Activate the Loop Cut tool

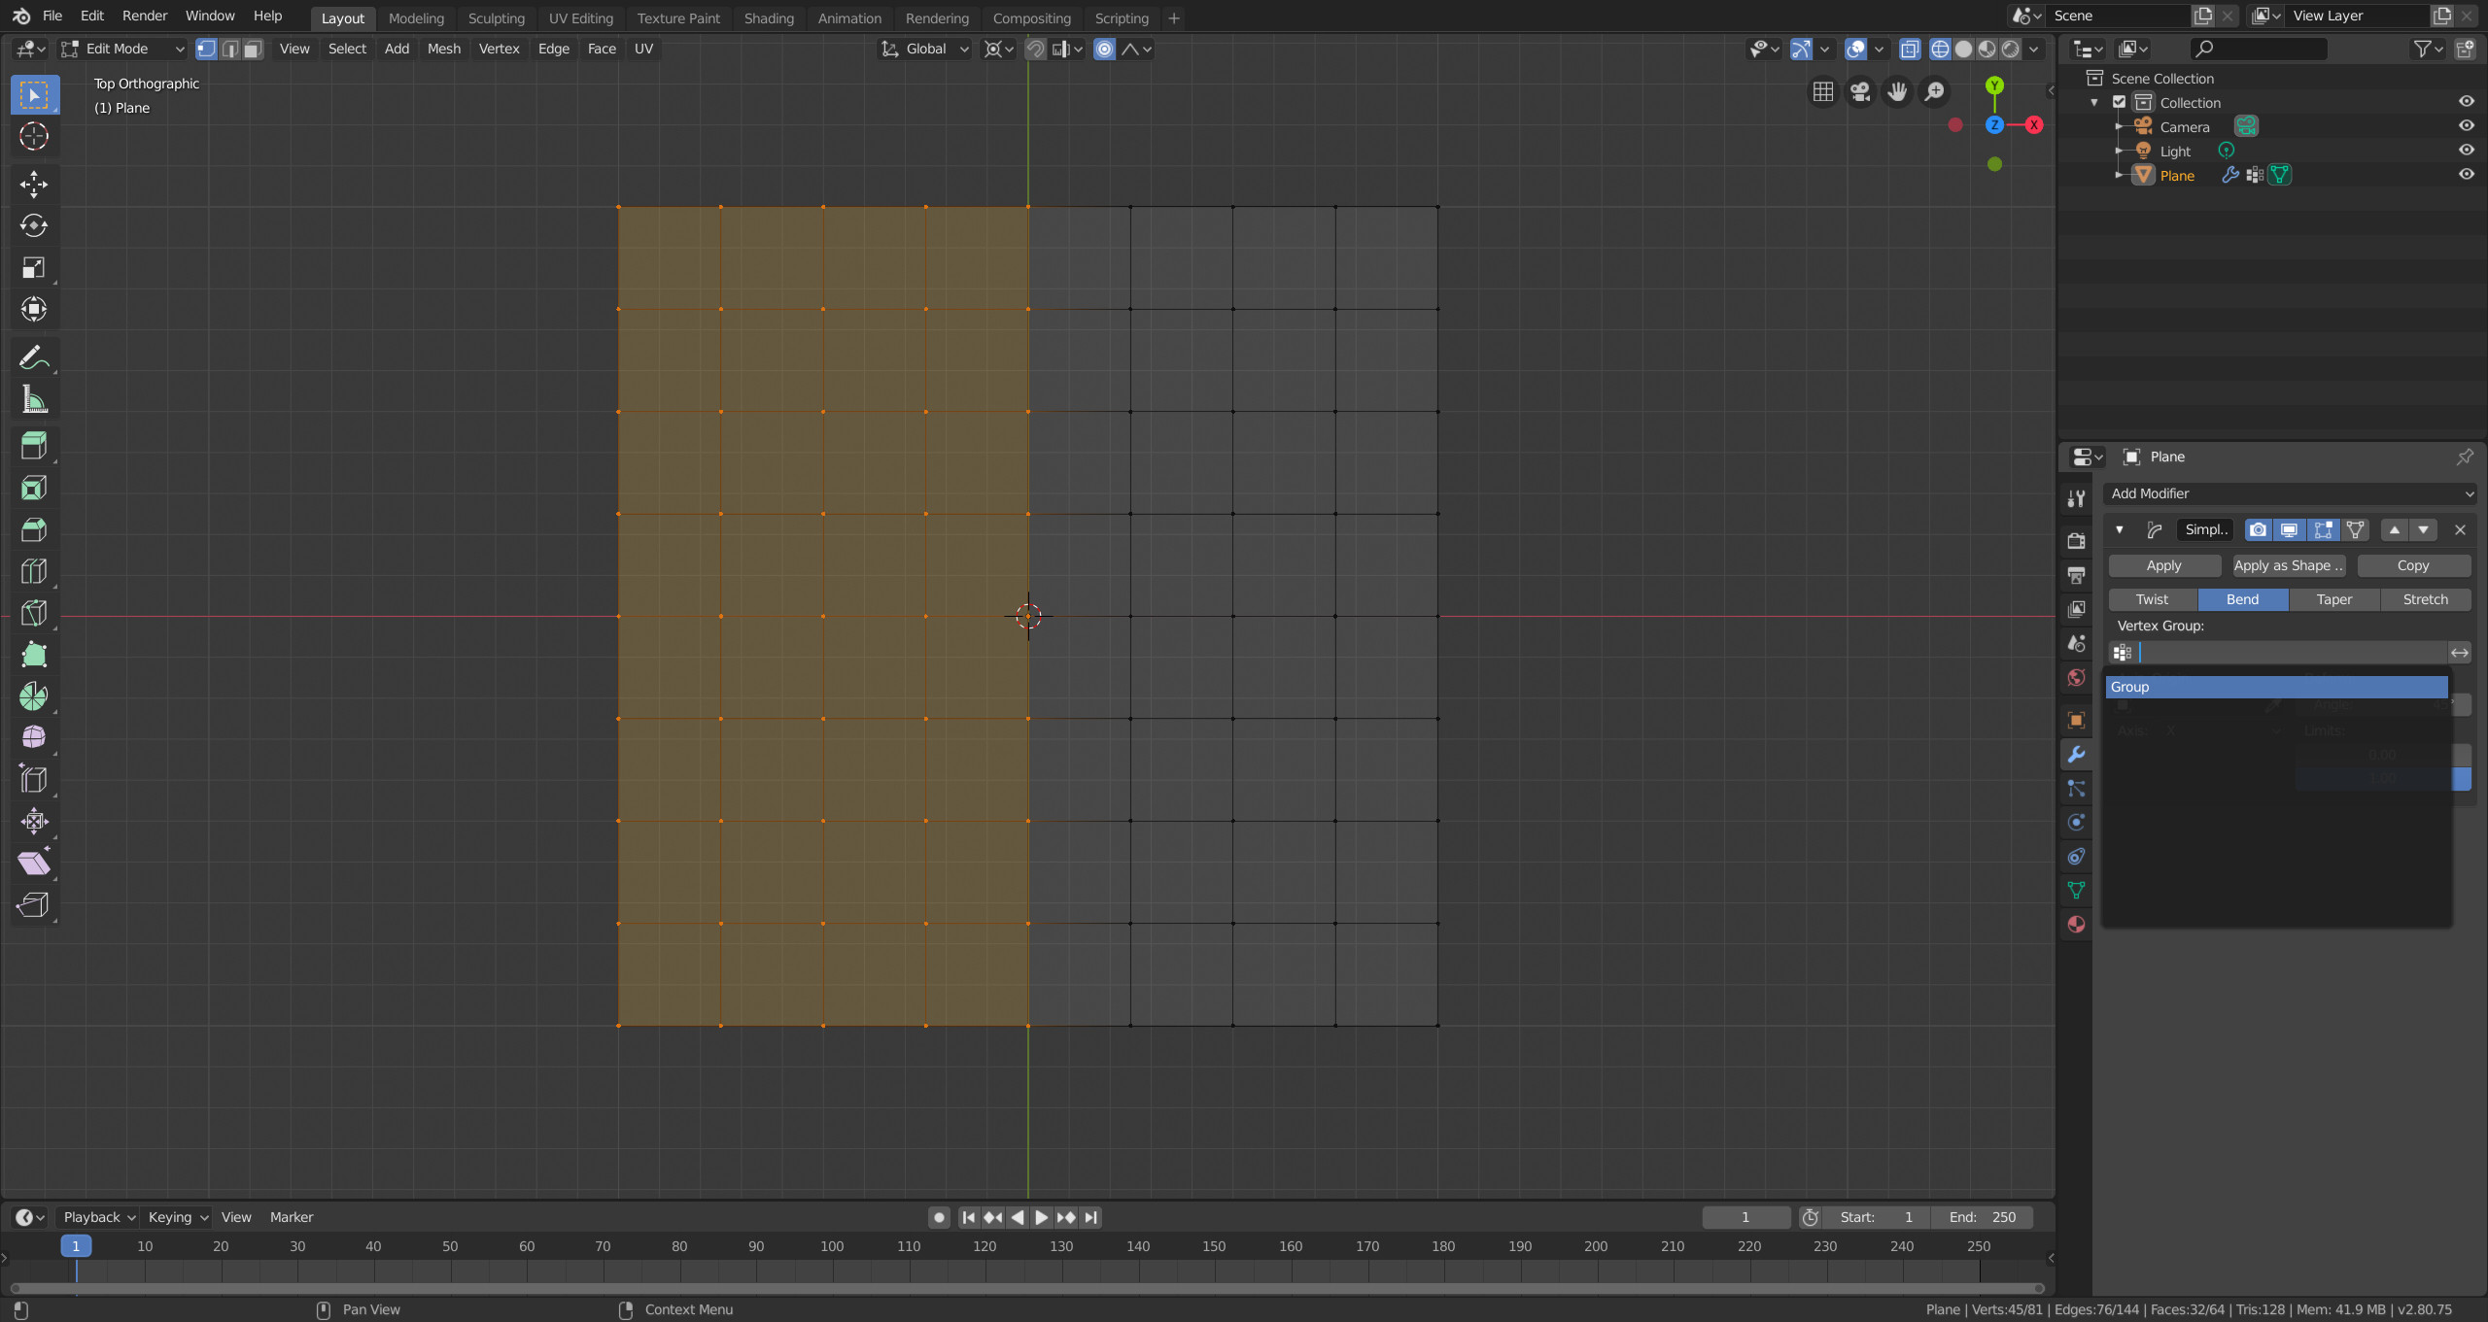coord(34,571)
